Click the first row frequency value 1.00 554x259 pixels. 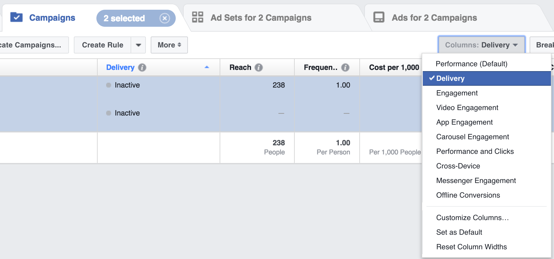343,85
